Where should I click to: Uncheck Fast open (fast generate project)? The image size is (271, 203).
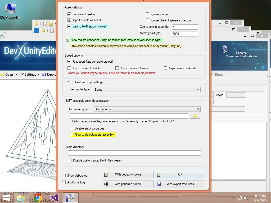(69, 61)
